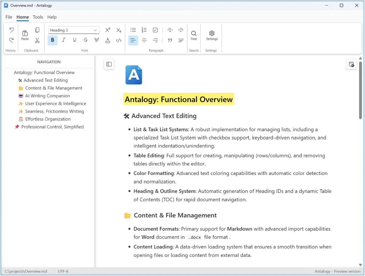Increase paragraph indent

(170, 30)
